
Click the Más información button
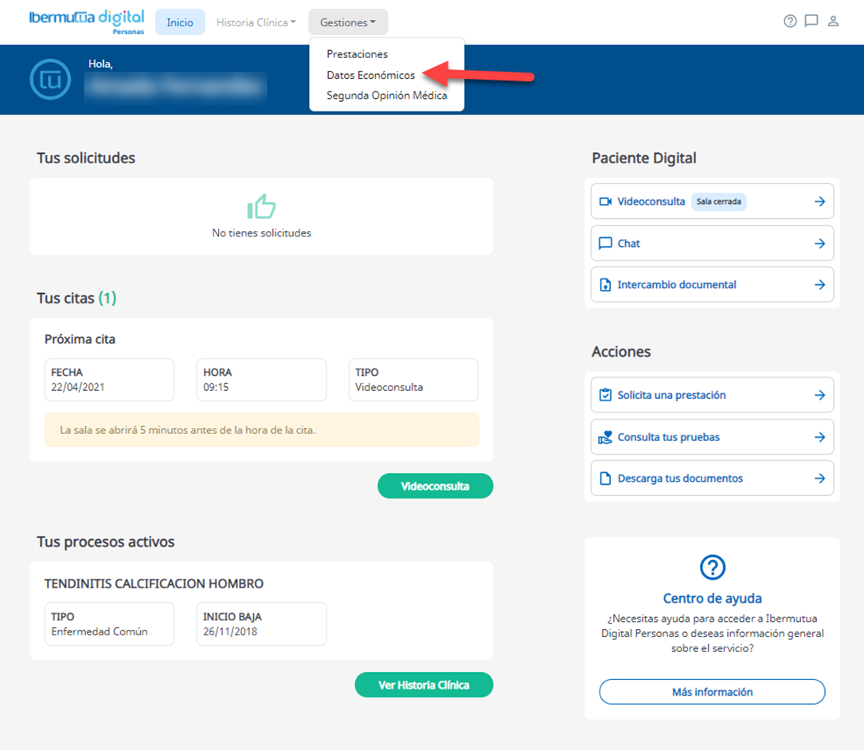click(712, 692)
